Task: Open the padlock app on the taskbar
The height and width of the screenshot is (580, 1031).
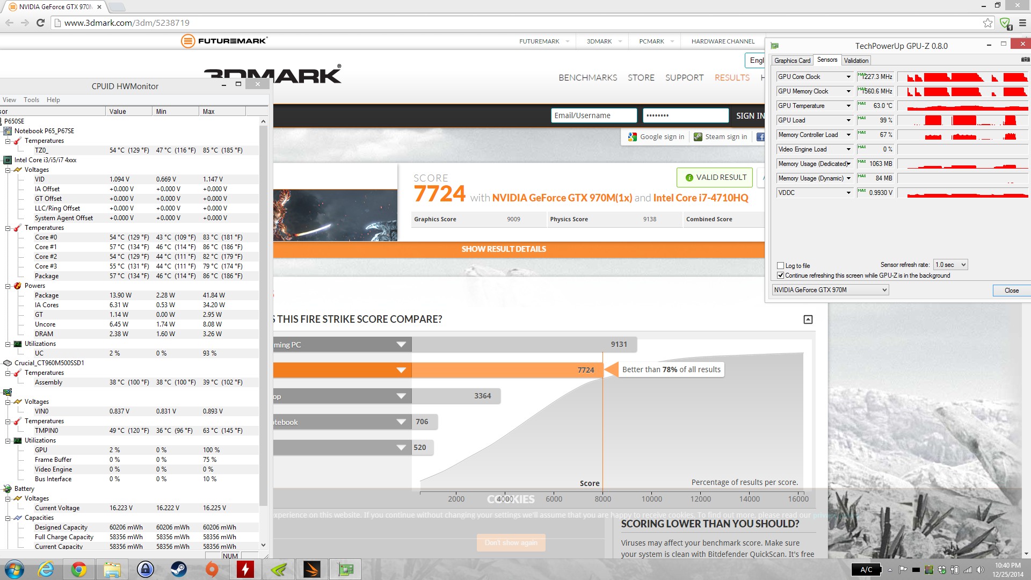Action: tap(145, 569)
